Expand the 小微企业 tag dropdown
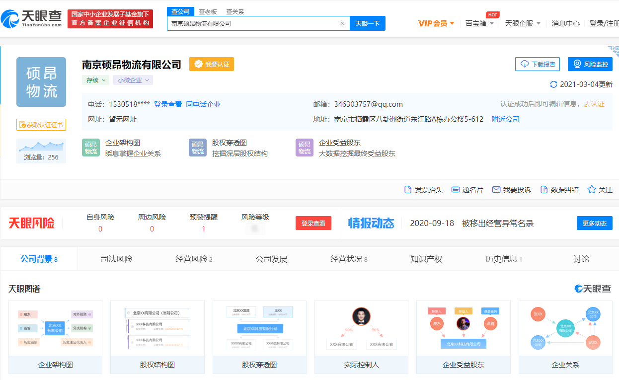The image size is (619, 380). pyautogui.click(x=133, y=80)
